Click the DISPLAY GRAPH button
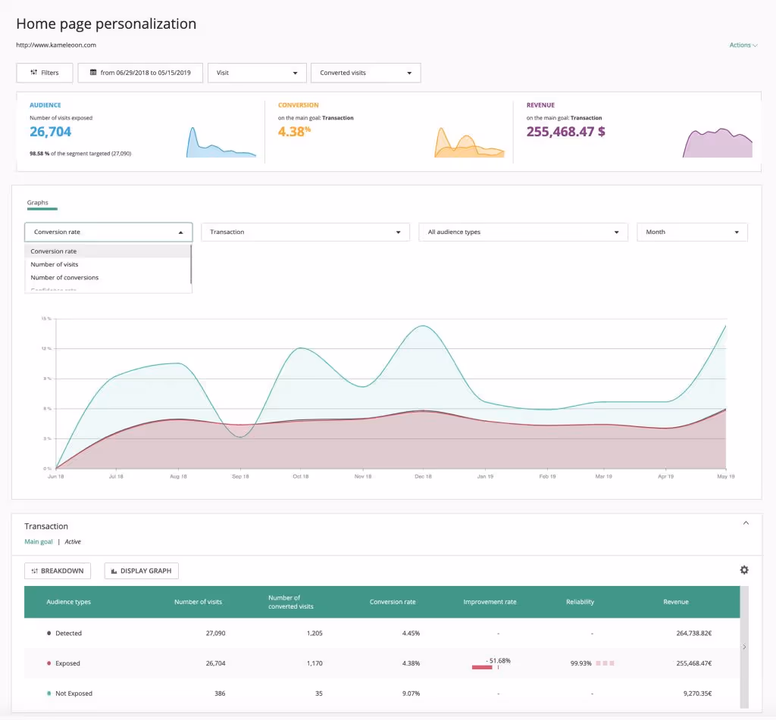The height and width of the screenshot is (720, 776). coord(142,571)
